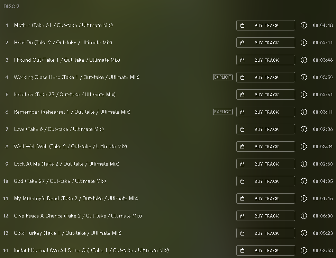Click info icon beside I Found Out
Viewport: 336px width, 258px height.
point(303,60)
